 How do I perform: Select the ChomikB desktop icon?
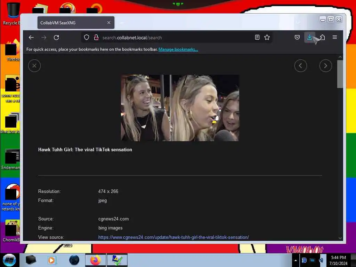[x=12, y=230]
